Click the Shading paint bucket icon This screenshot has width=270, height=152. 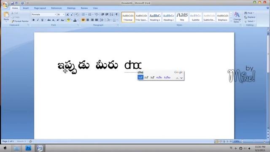(x=108, y=20)
